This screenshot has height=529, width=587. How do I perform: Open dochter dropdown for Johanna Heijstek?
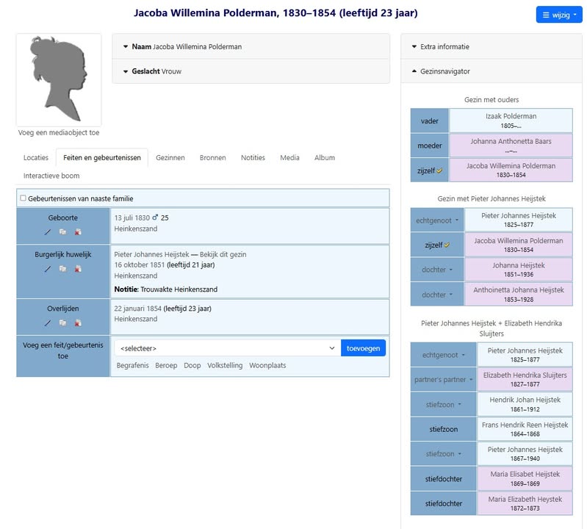pyautogui.click(x=437, y=270)
